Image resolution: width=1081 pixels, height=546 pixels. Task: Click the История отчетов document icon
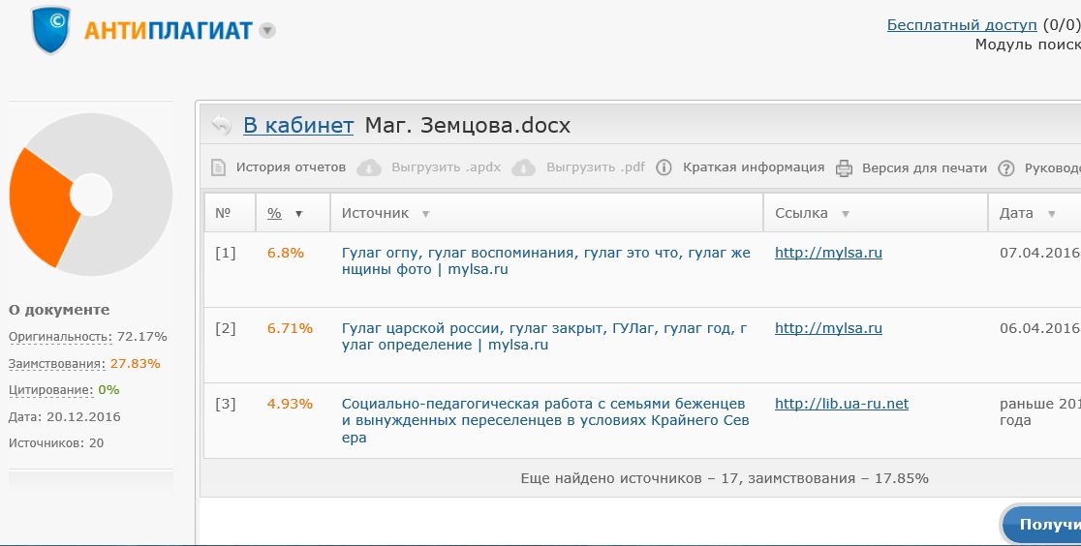click(x=219, y=167)
